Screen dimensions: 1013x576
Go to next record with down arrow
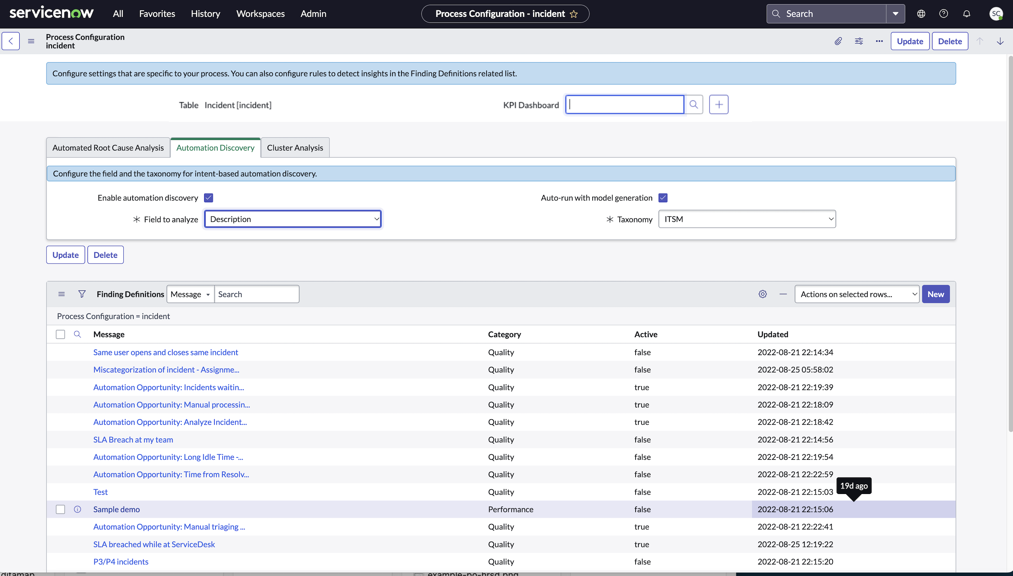(1000, 41)
